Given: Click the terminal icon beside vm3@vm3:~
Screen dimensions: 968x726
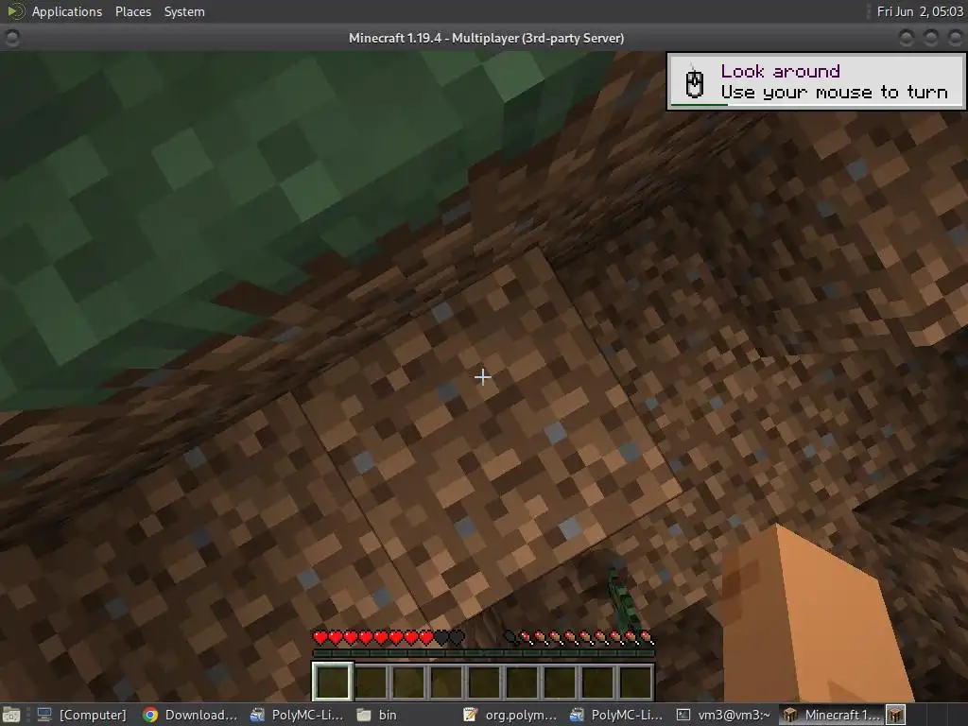Looking at the screenshot, I should (683, 715).
